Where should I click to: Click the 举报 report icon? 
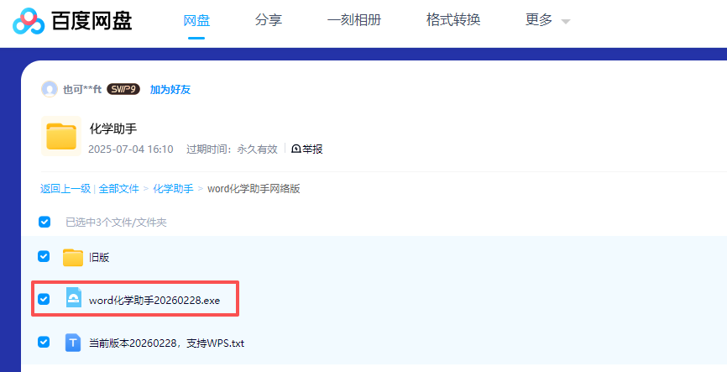296,149
